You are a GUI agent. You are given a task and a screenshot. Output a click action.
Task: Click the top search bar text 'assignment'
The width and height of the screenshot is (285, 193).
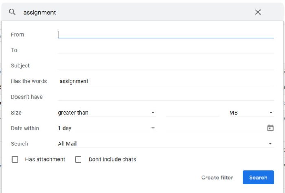coord(39,13)
